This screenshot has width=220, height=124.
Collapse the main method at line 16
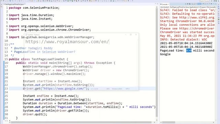point(8,63)
